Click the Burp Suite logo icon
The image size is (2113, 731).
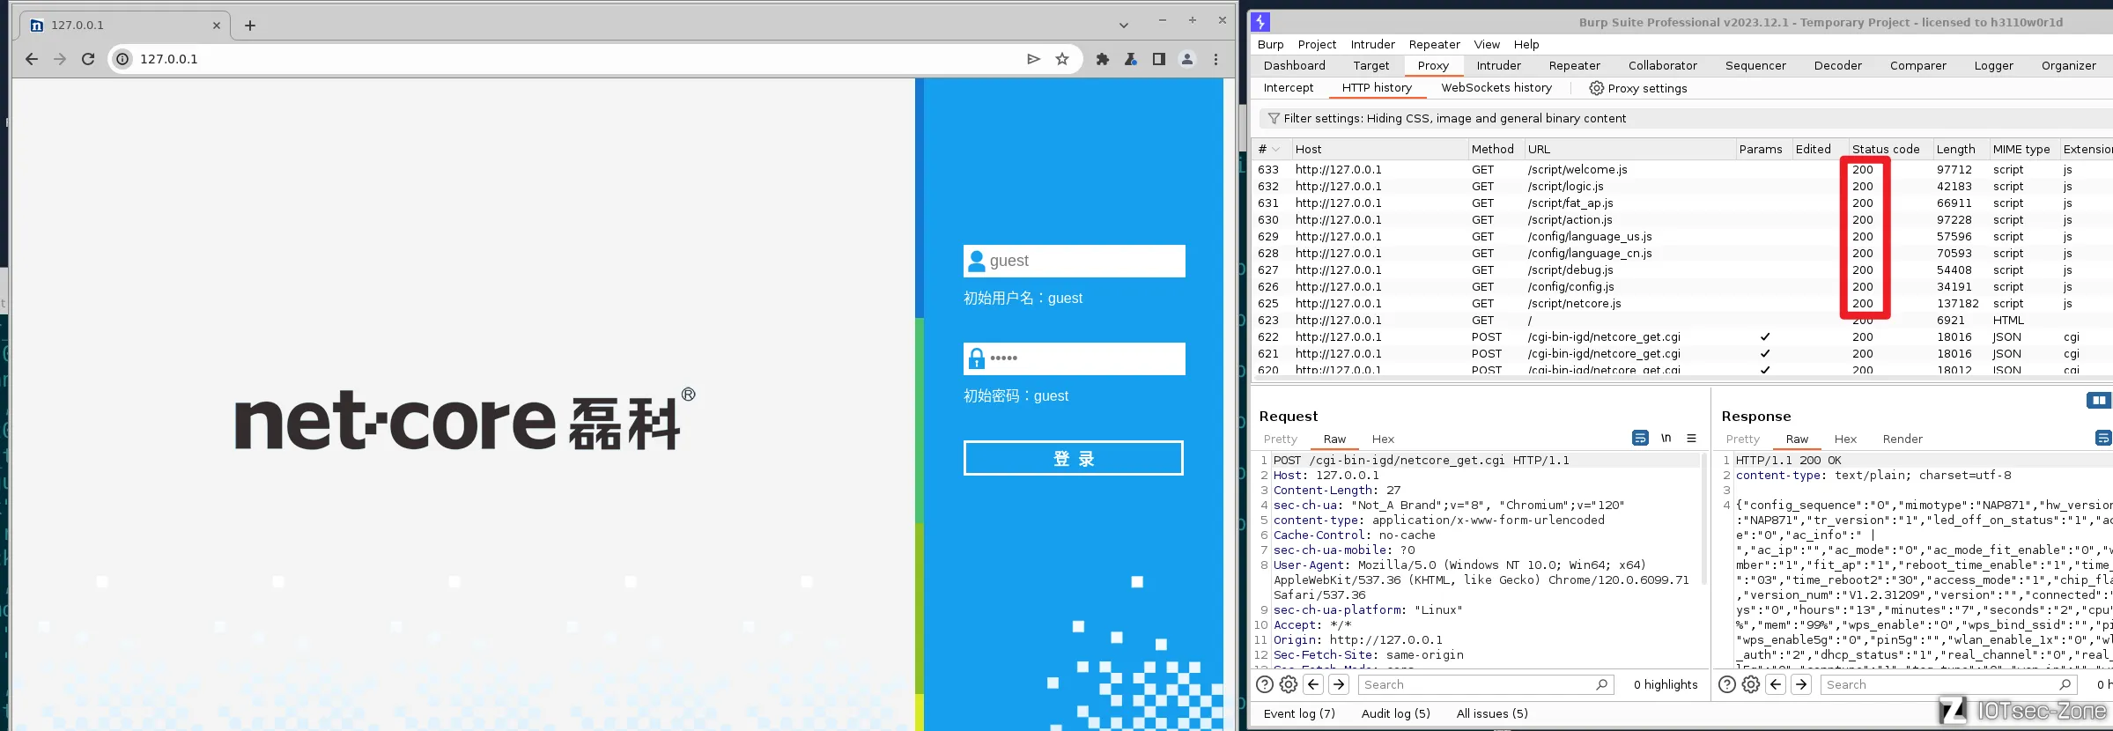point(1261,22)
